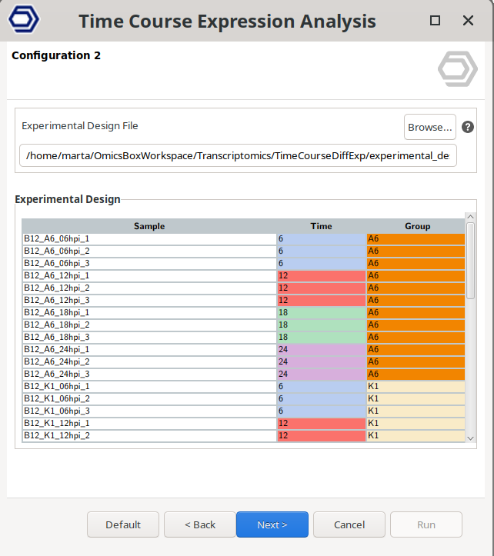Click K1 group cell for B12_K1_06hpi_1
The width and height of the screenshot is (494, 556).
(416, 386)
